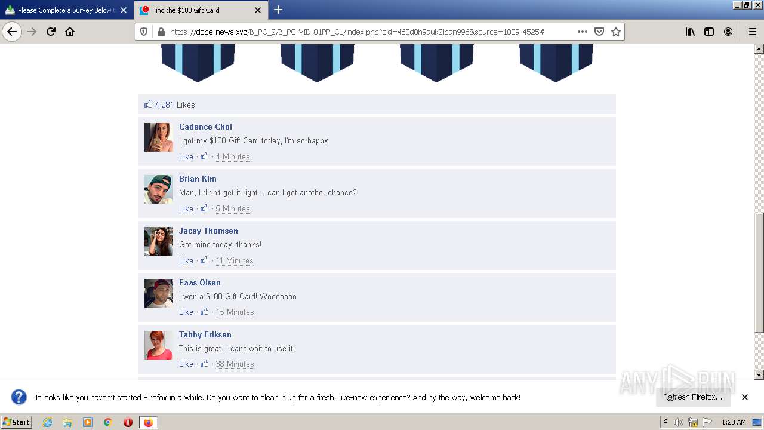Bookmark this page with the star icon

[x=616, y=32]
